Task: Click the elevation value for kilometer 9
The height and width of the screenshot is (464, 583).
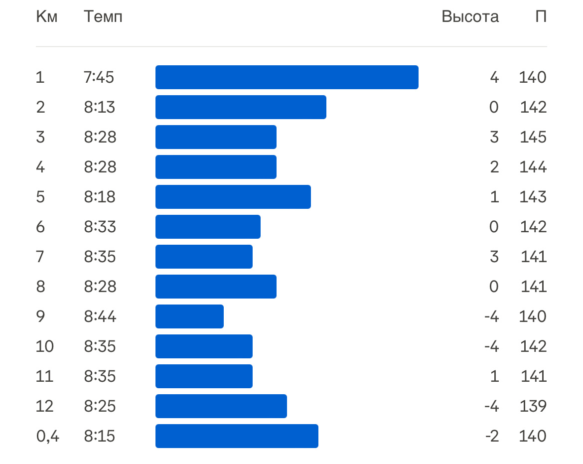Action: pyautogui.click(x=491, y=316)
